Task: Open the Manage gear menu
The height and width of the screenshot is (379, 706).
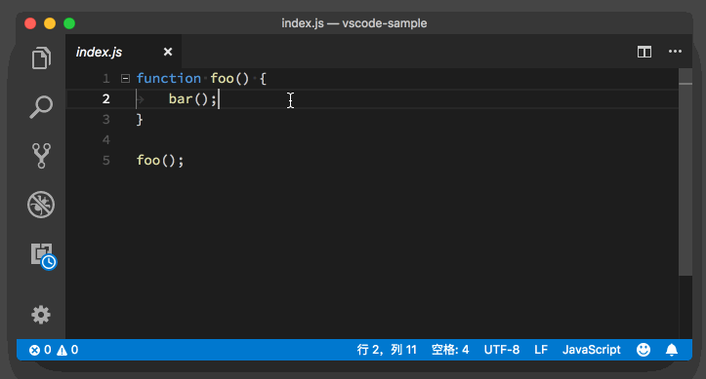Action: [x=41, y=315]
